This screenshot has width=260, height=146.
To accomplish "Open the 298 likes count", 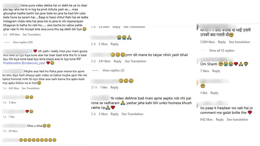I will click(x=15, y=35).
